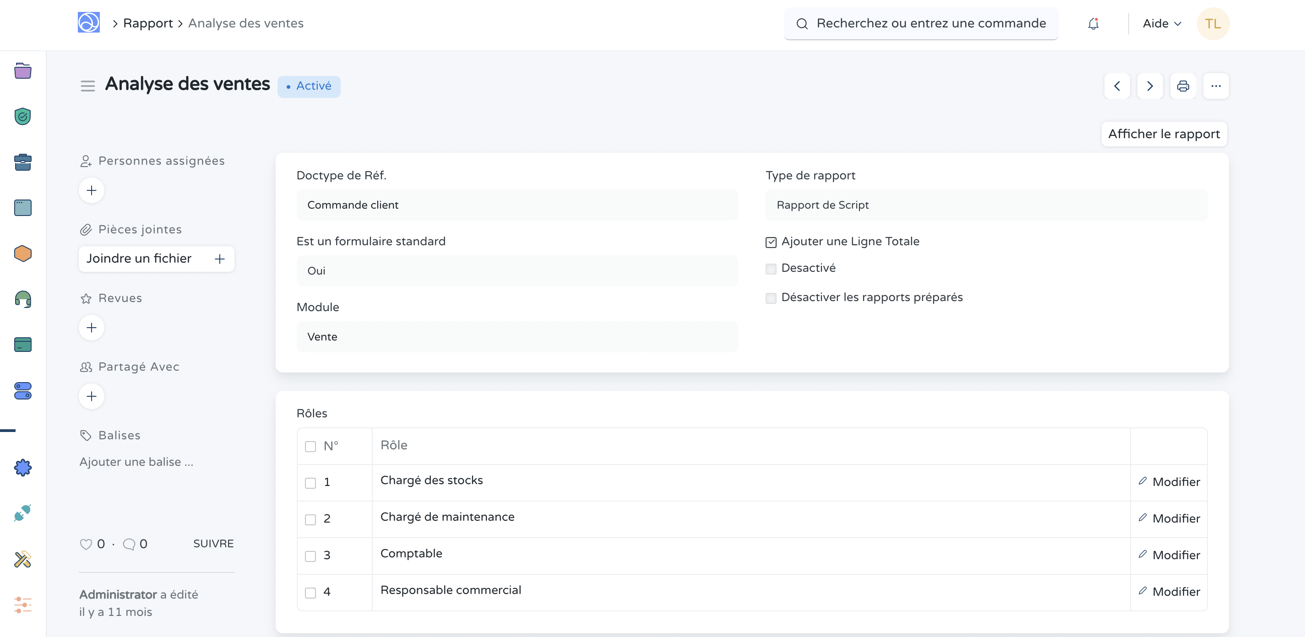This screenshot has height=637, width=1305.
Task: Navigate to Rapport breadcrumb
Action: (148, 23)
